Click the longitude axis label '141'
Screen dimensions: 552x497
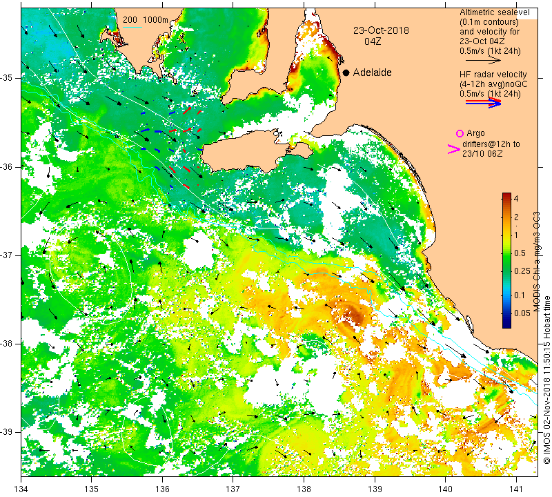[x=516, y=489]
